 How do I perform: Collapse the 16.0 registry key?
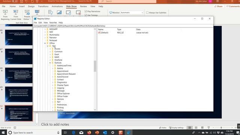48,46
